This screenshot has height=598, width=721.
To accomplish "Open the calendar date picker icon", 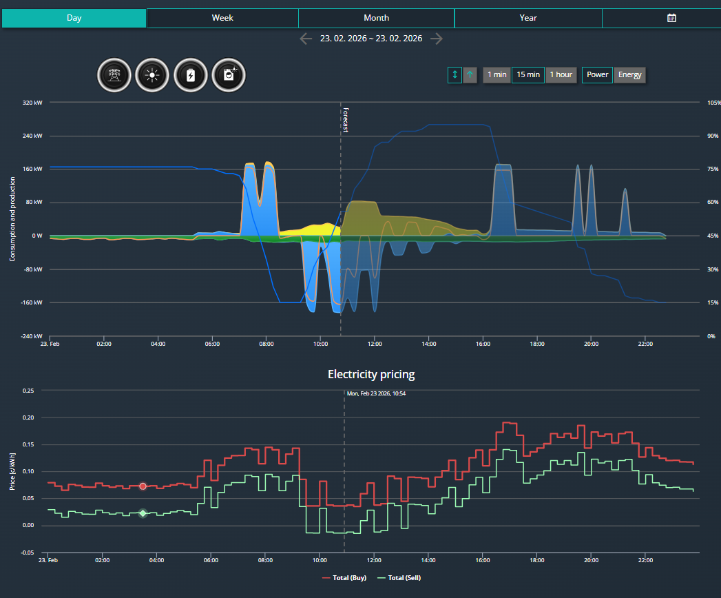I will [x=671, y=18].
